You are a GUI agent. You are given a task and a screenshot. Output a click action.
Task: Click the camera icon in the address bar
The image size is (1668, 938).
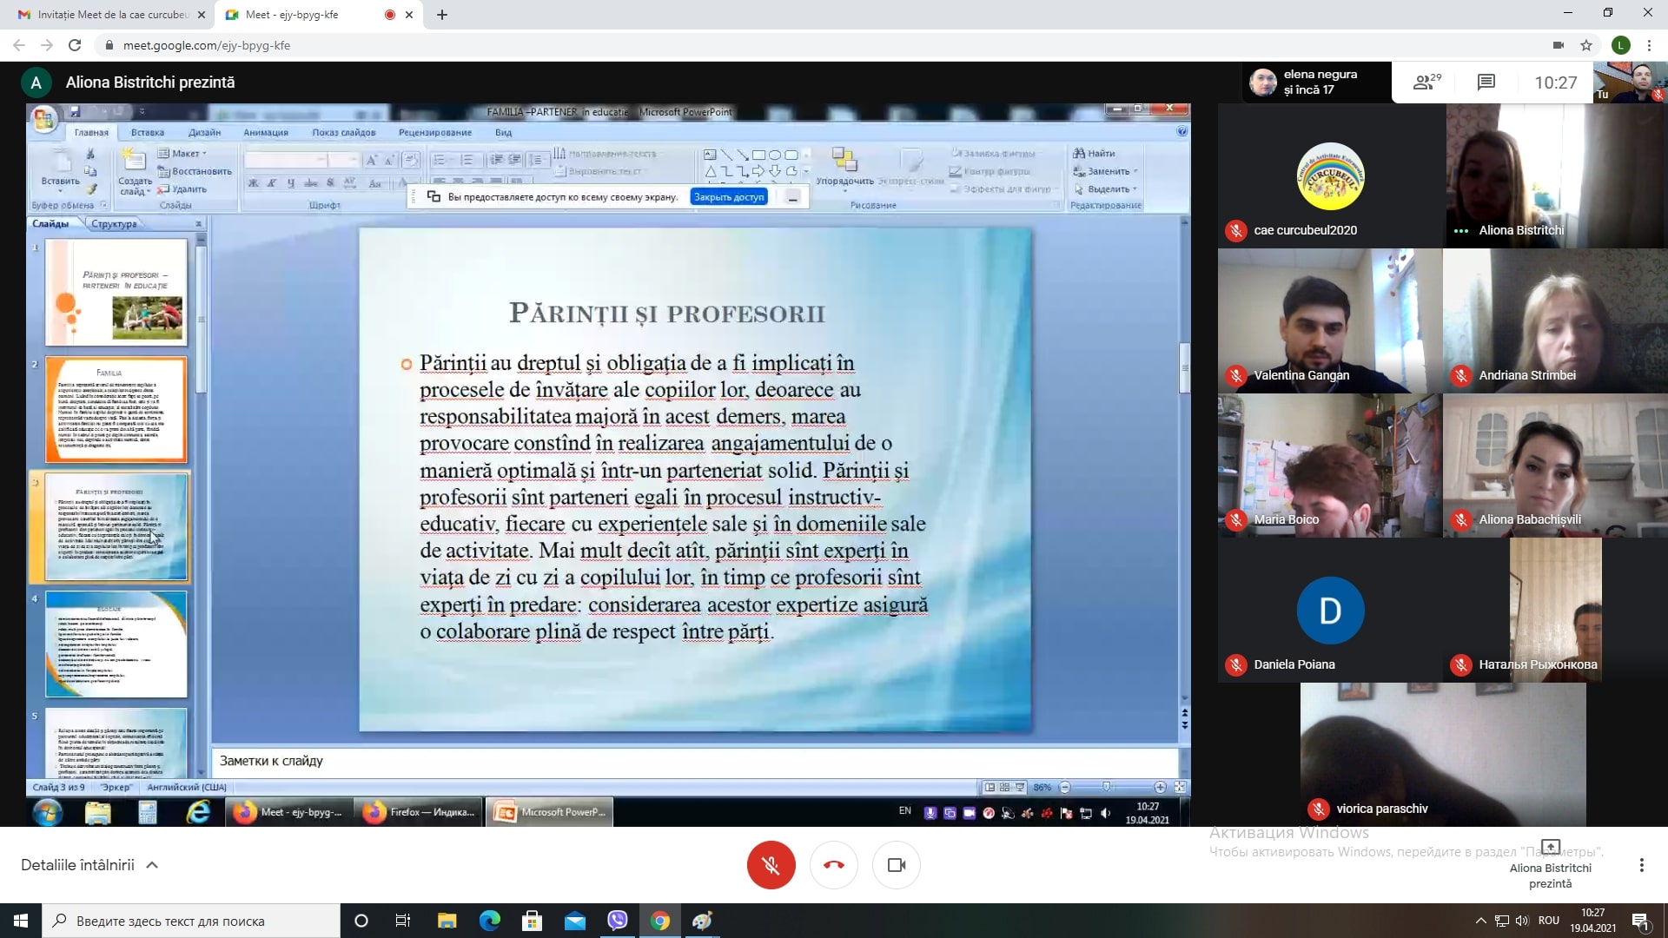click(1559, 45)
